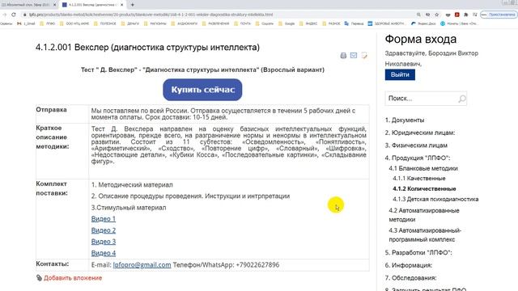Click the Сервисы apps bookmark
This screenshot has height=291, width=518.
coord(6,23)
